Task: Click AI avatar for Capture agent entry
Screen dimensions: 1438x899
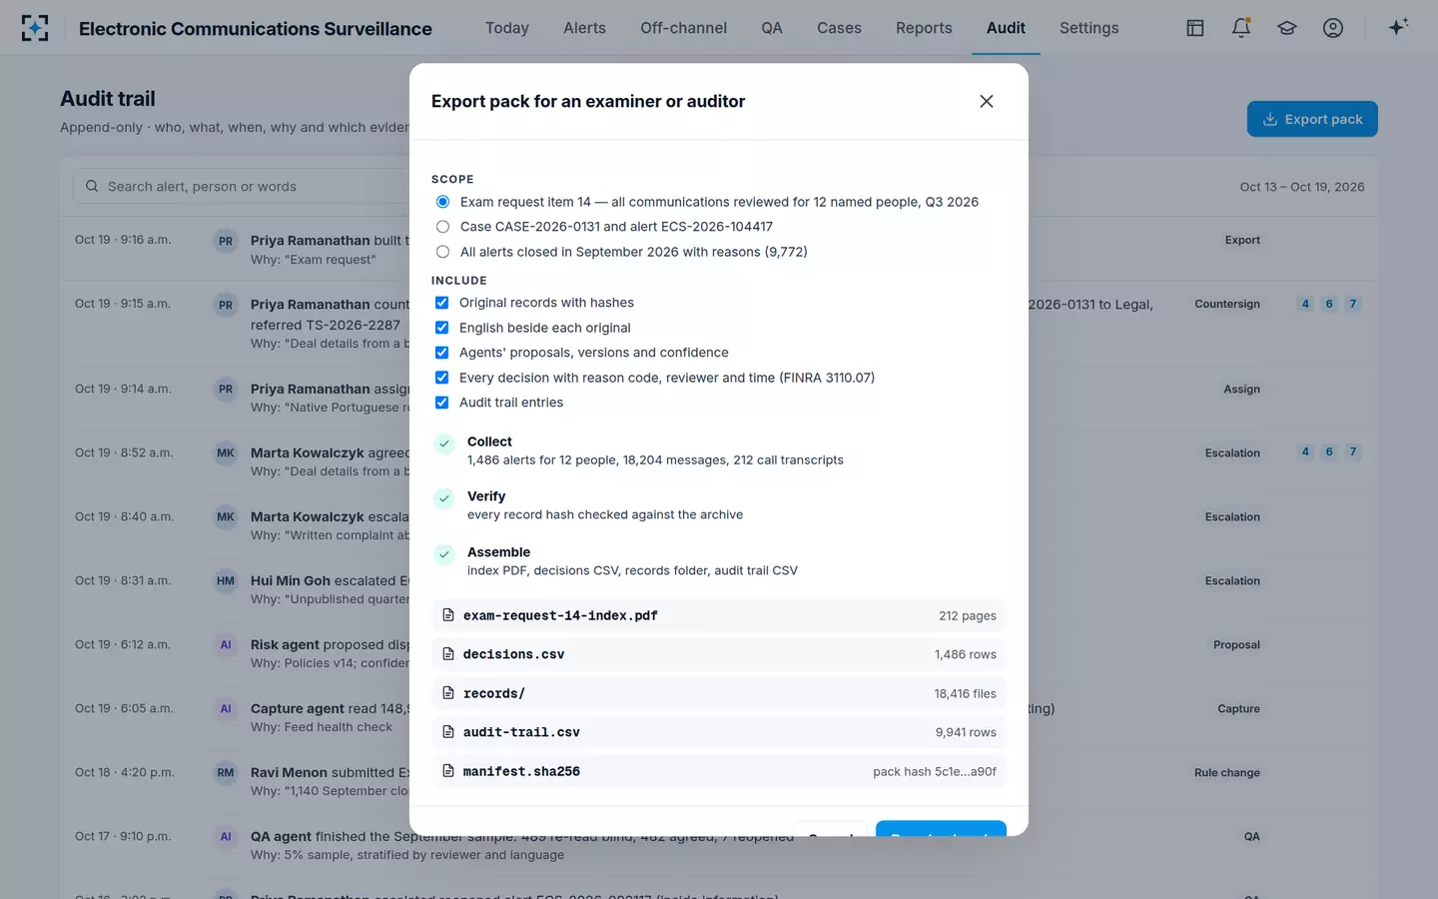Action: [226, 709]
